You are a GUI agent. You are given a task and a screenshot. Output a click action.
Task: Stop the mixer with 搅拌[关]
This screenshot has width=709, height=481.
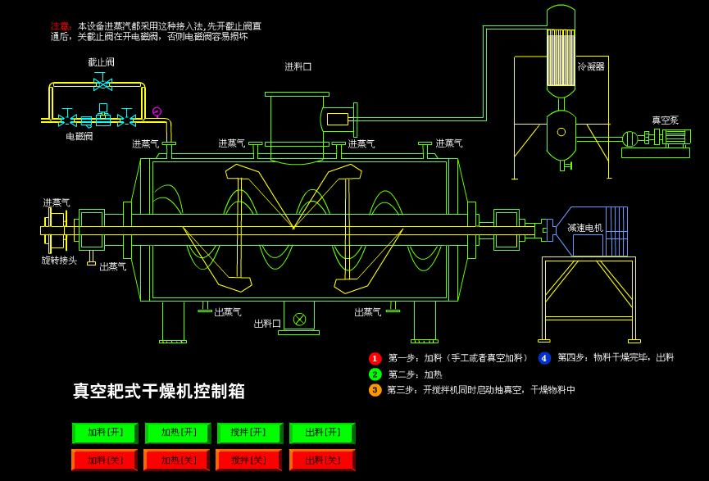[x=249, y=461]
